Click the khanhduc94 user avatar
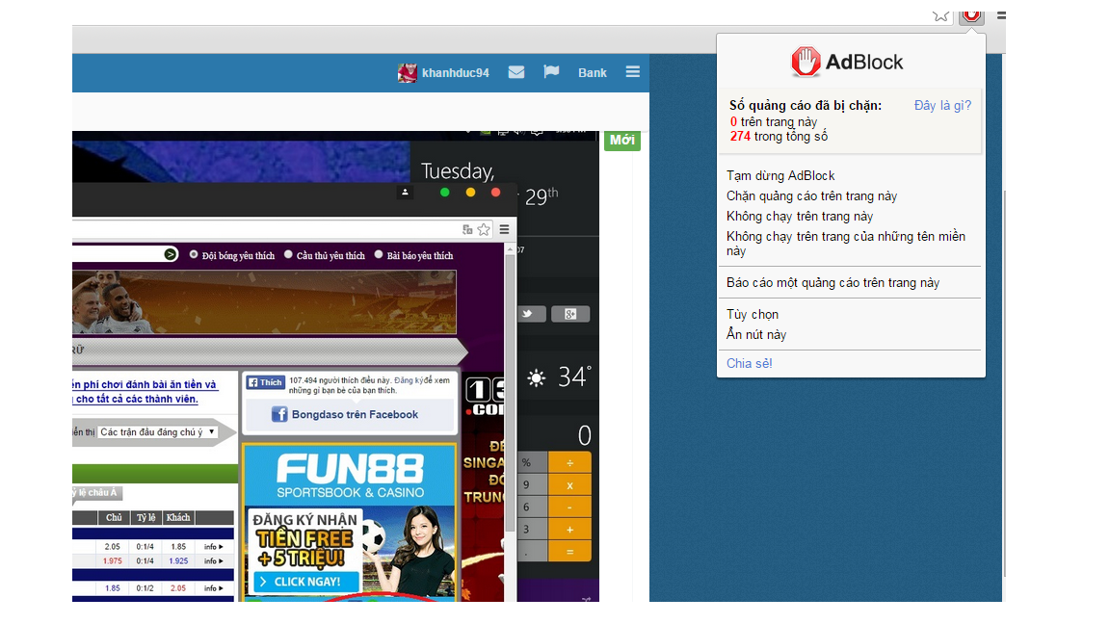The height and width of the screenshot is (624, 1110). pyautogui.click(x=408, y=73)
